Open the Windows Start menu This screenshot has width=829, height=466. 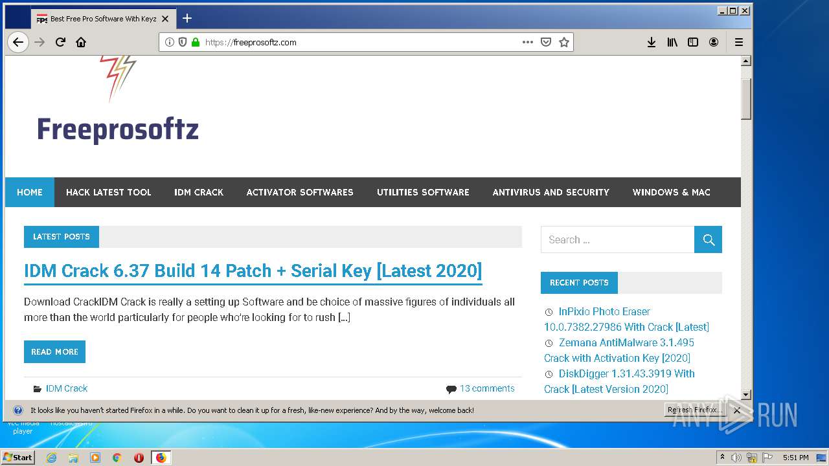pos(17,457)
